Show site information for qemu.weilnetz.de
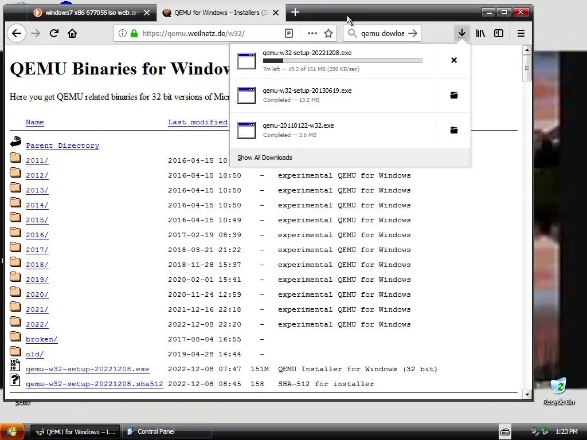The width and height of the screenshot is (587, 440). [x=123, y=33]
